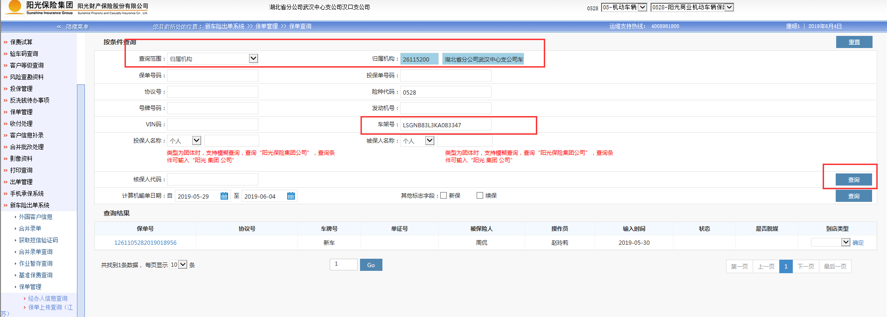Image resolution: width=887 pixels, height=317 pixels.
Task: Click the 车架号 field with LSGNB83L3KA083347
Action: coord(446,124)
